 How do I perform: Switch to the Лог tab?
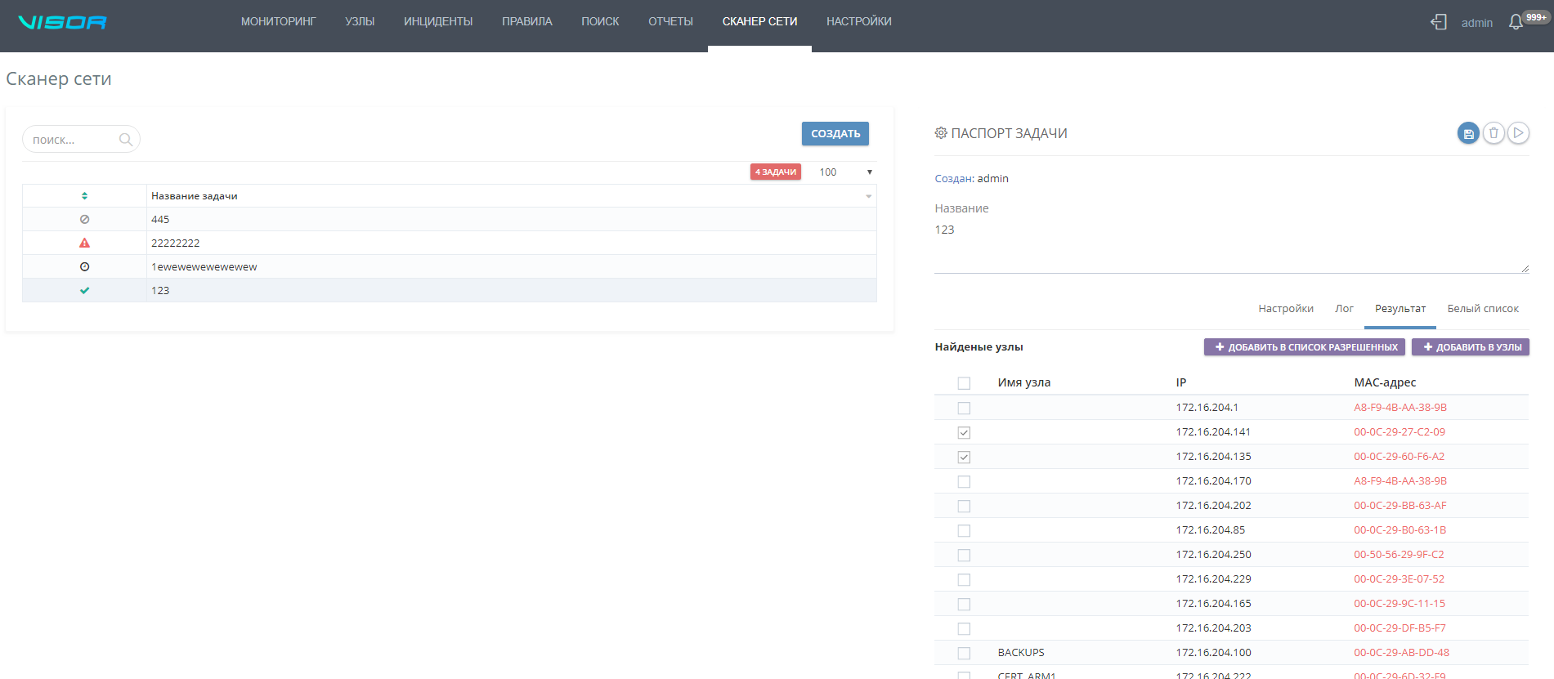[1344, 309]
